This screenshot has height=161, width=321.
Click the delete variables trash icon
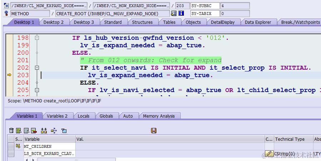click(11, 131)
